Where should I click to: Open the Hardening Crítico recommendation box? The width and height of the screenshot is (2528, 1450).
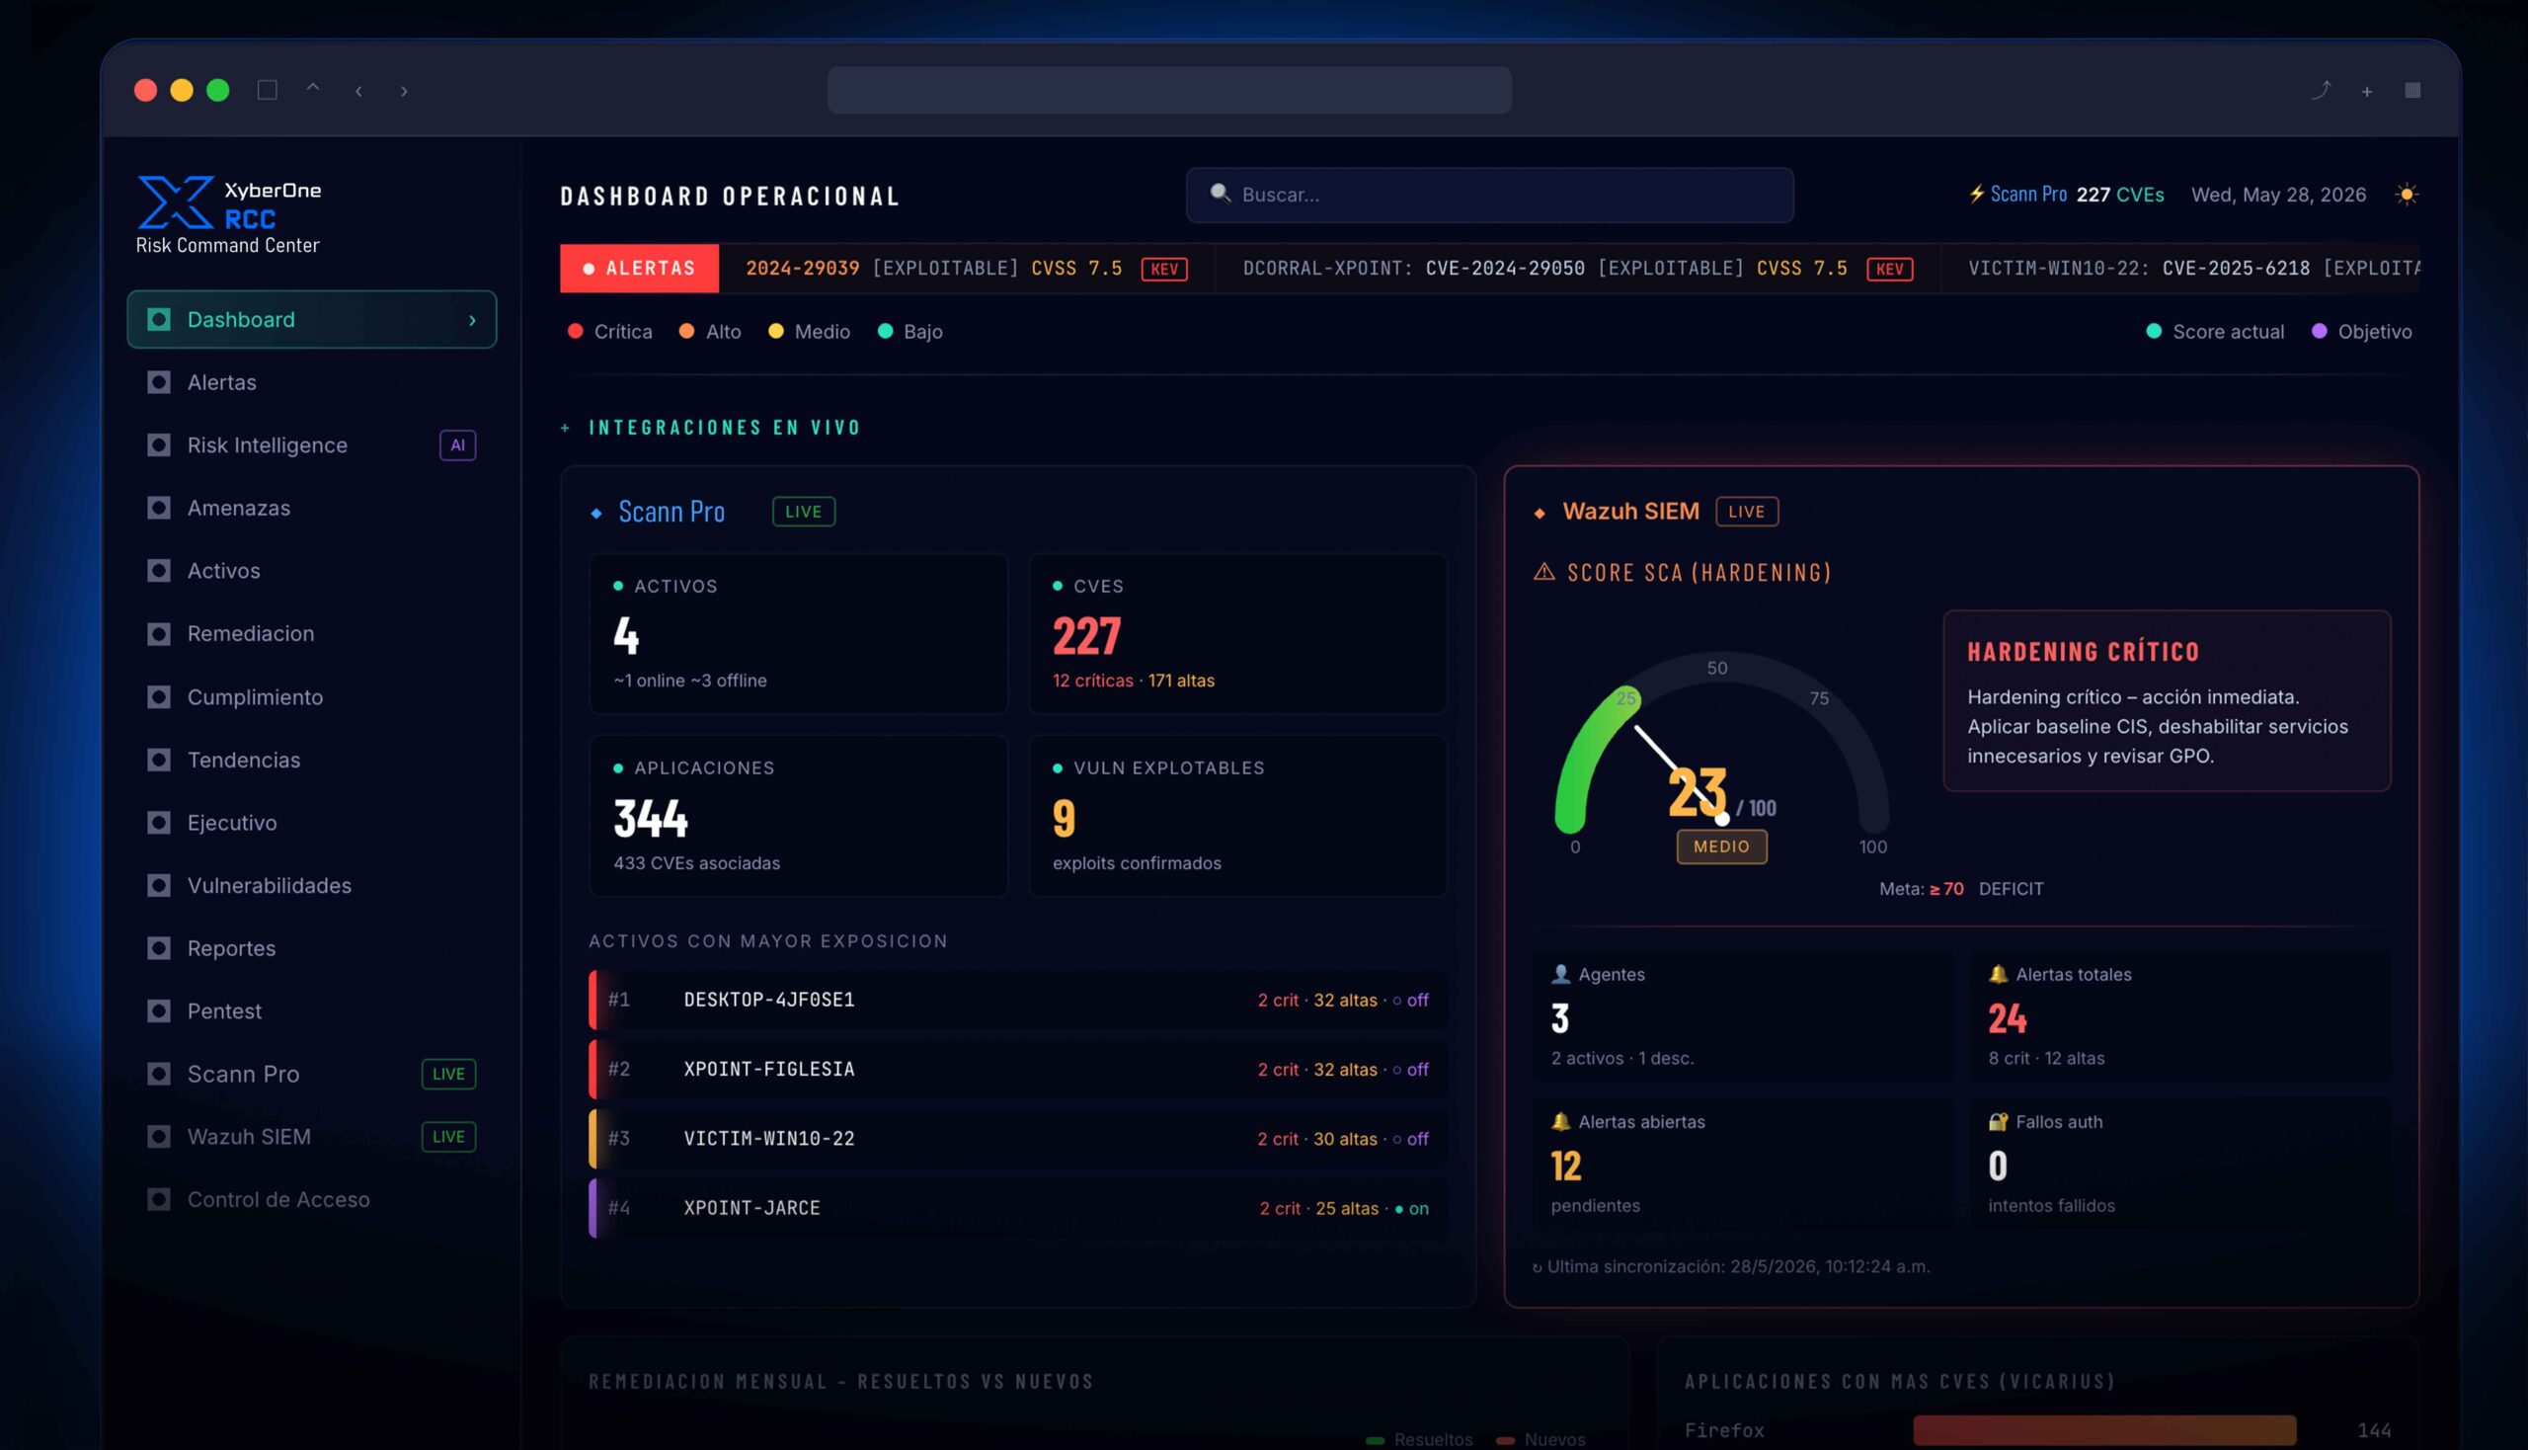[2167, 701]
